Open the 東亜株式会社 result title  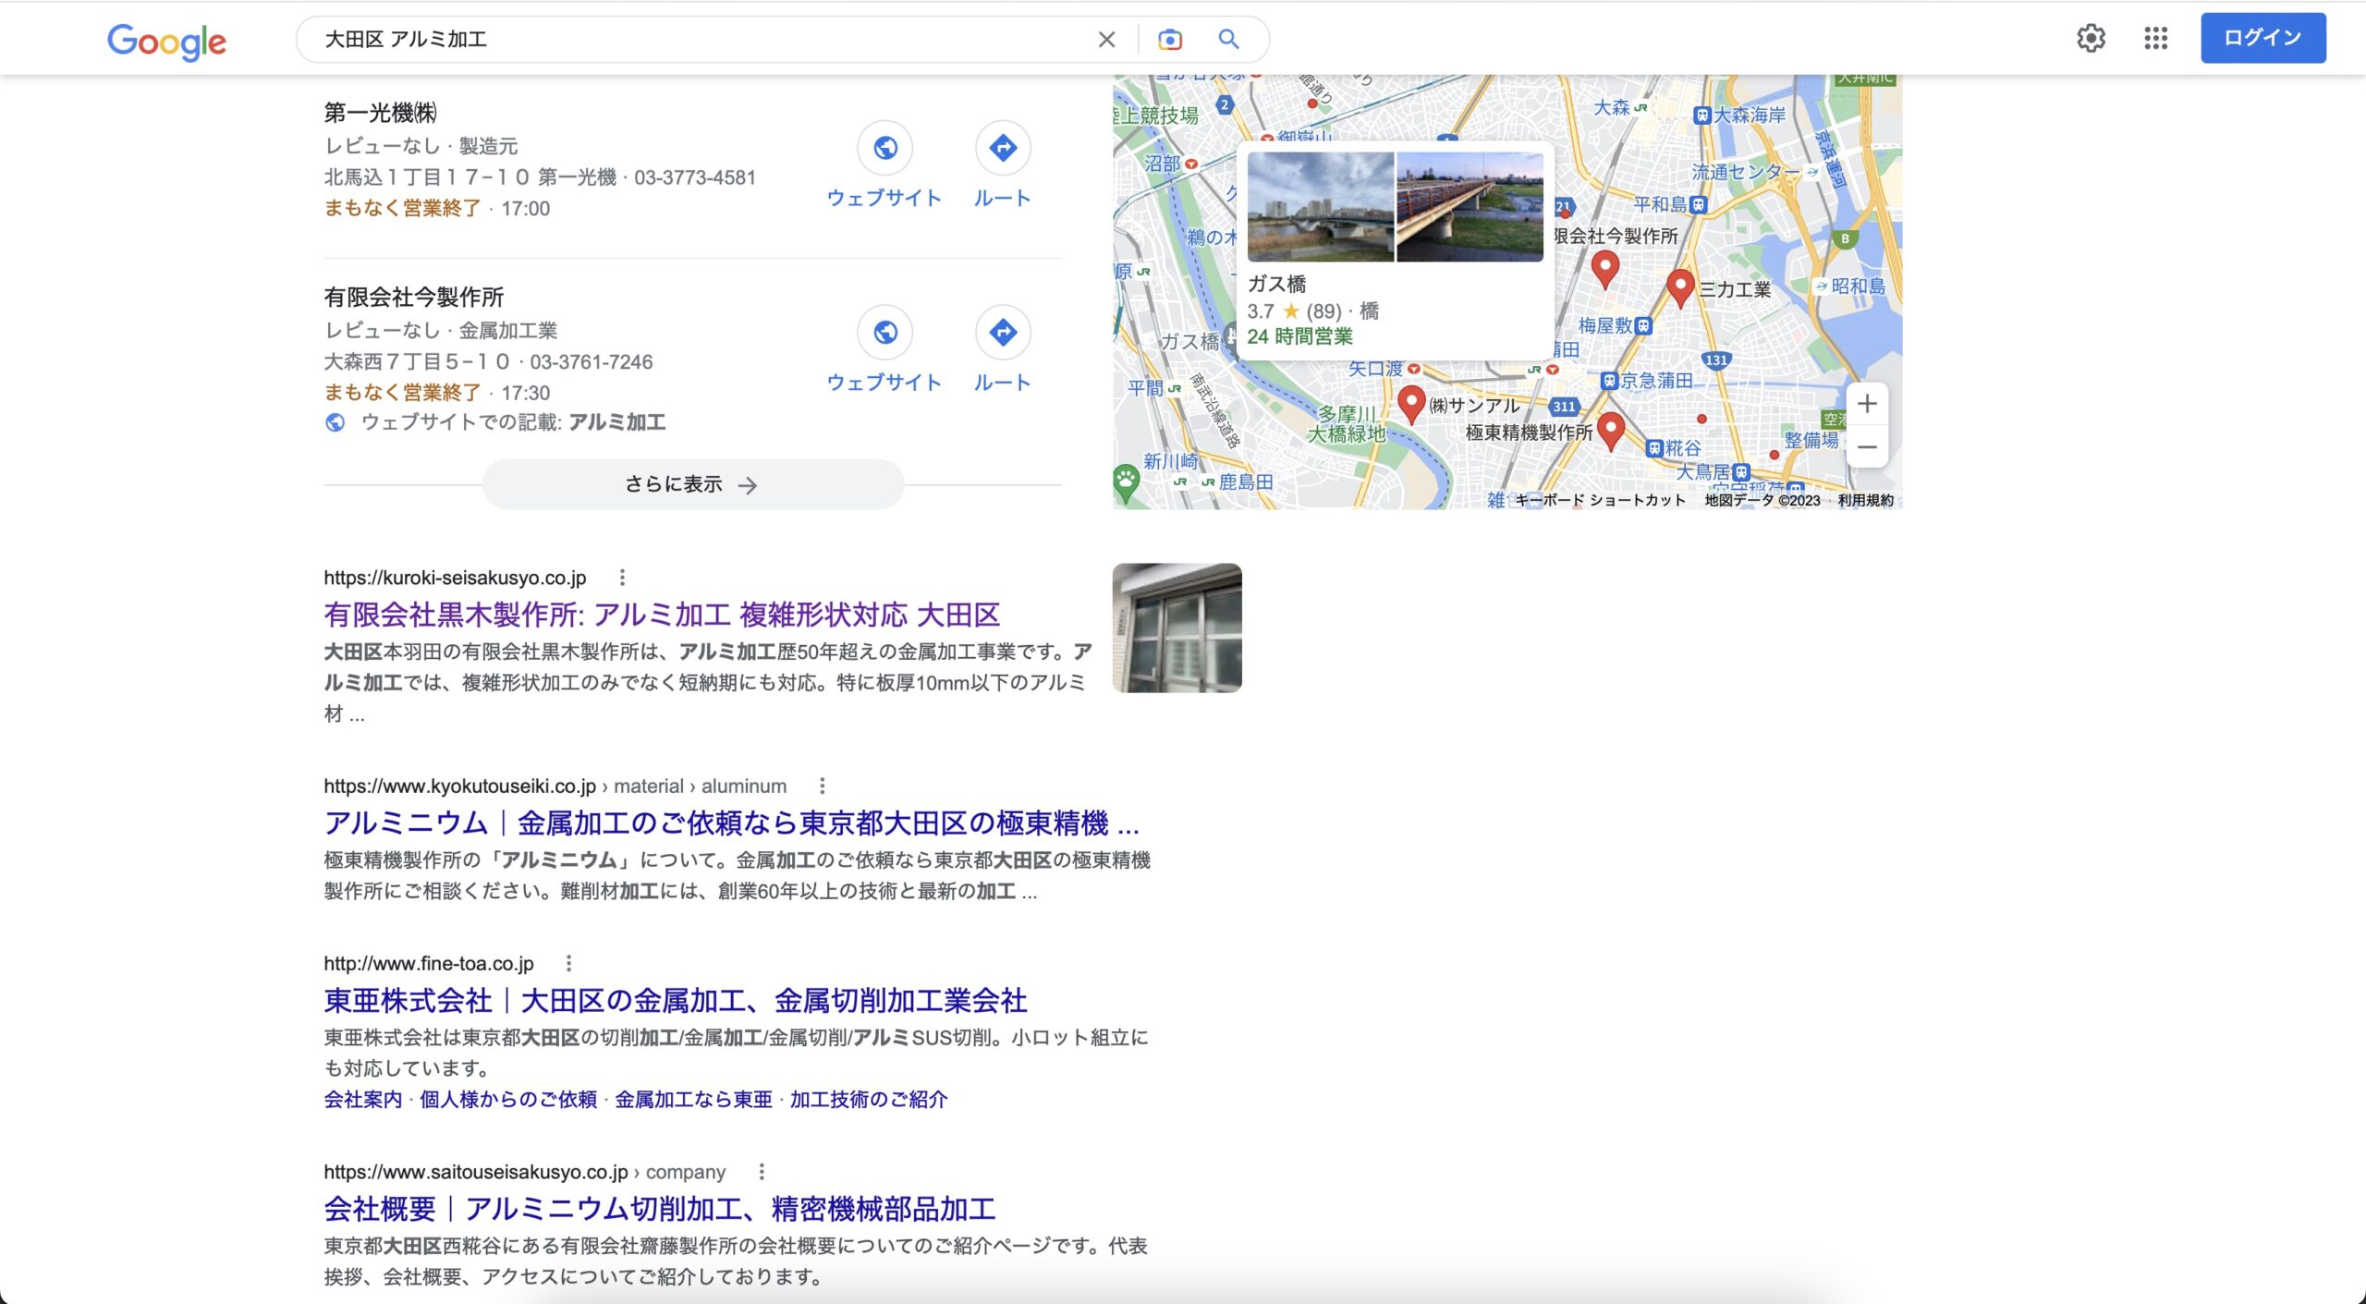(x=675, y=1000)
